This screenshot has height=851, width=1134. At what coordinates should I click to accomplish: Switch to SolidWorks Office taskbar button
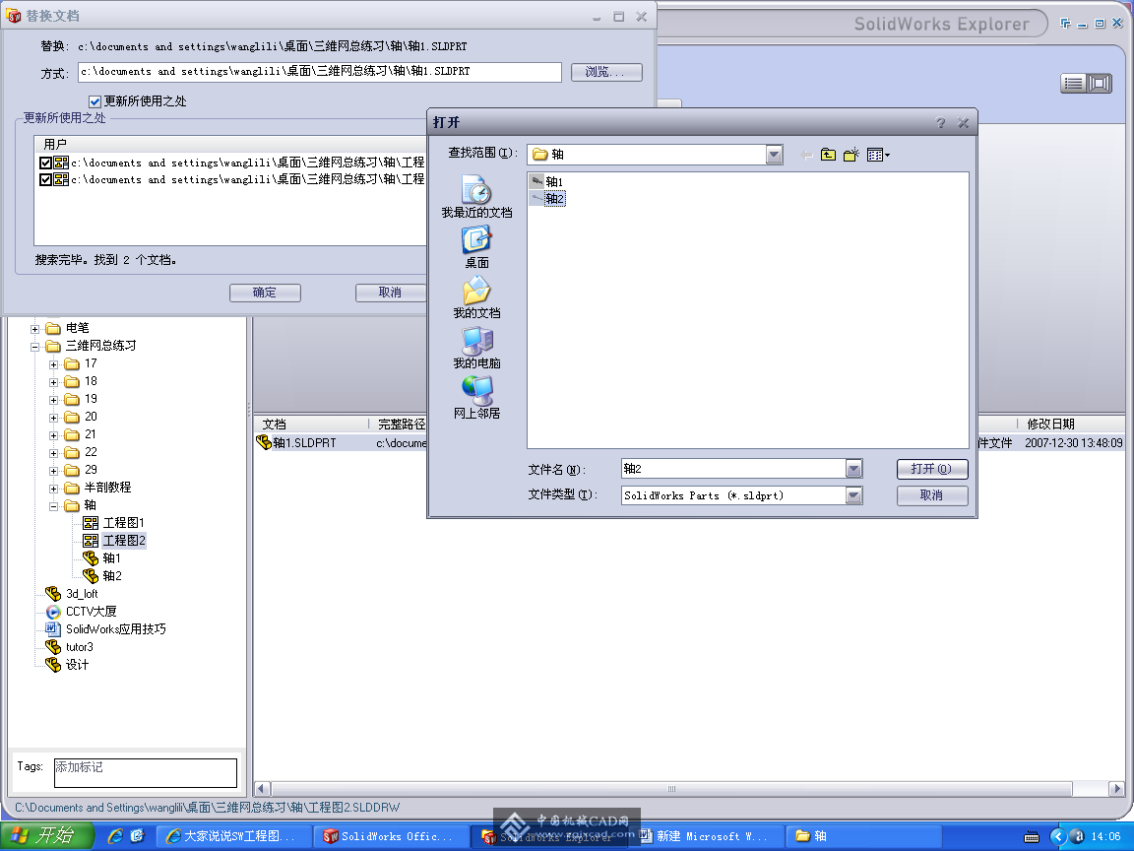click(391, 836)
